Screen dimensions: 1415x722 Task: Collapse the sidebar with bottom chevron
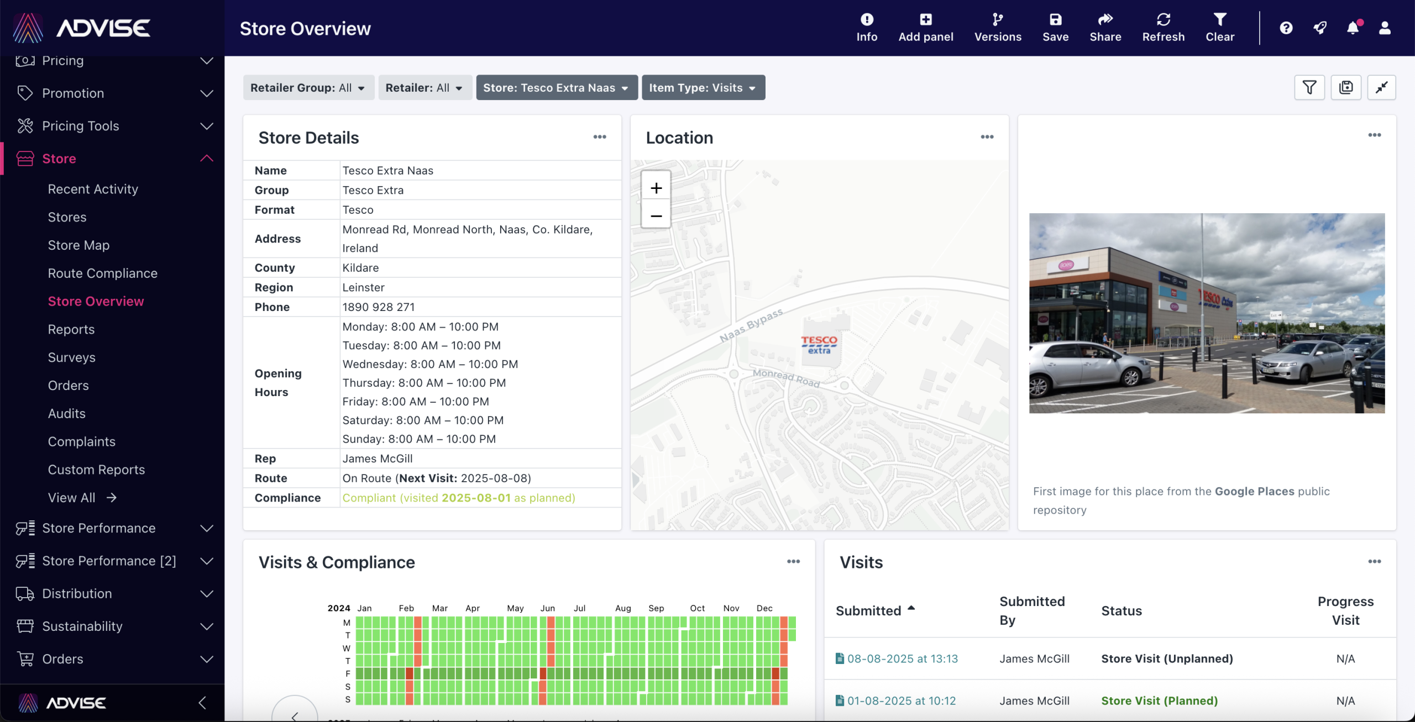pyautogui.click(x=202, y=703)
